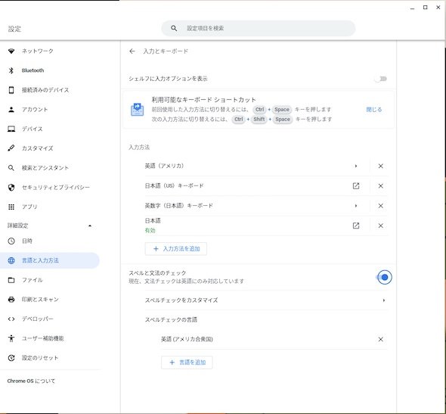The width and height of the screenshot is (446, 414).
Task: Remove 英語 (アメリカ合衆国) from spell check languages
Action: [x=380, y=339]
